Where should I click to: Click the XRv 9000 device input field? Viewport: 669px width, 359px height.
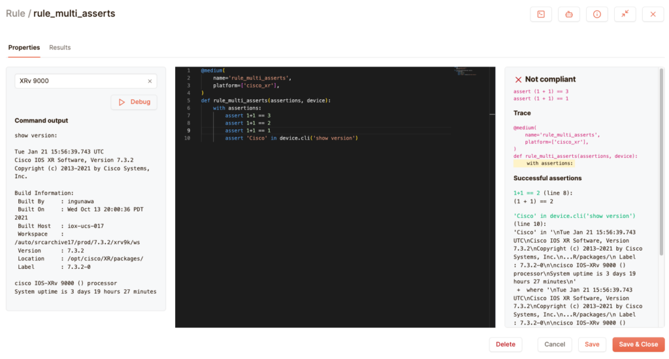[78, 81]
